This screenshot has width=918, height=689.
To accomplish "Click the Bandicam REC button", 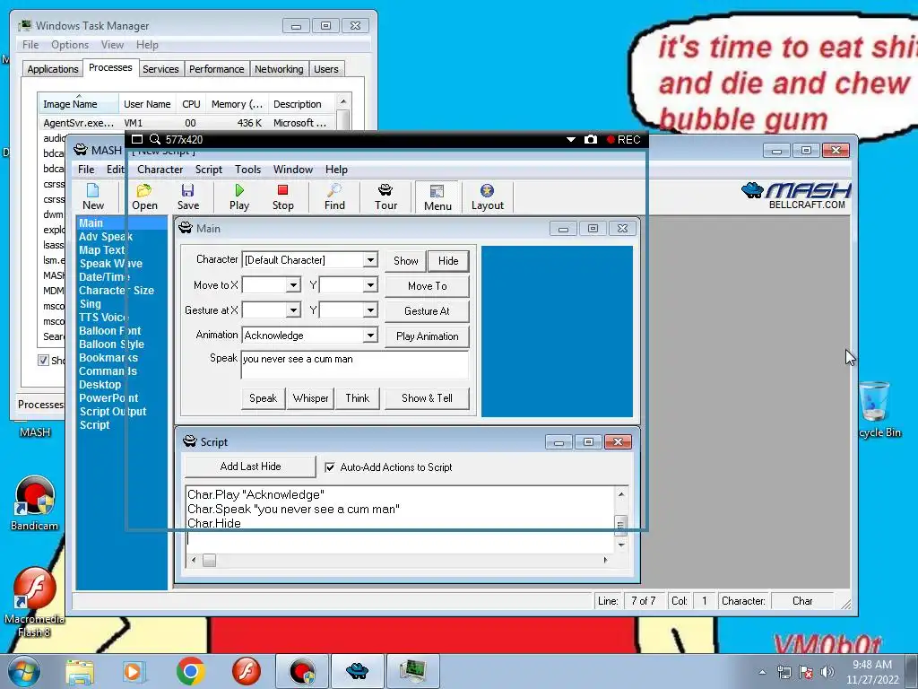I will [x=624, y=139].
